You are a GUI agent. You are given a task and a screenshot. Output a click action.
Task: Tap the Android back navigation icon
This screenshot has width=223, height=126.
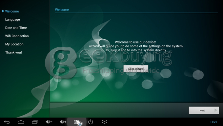7,122
